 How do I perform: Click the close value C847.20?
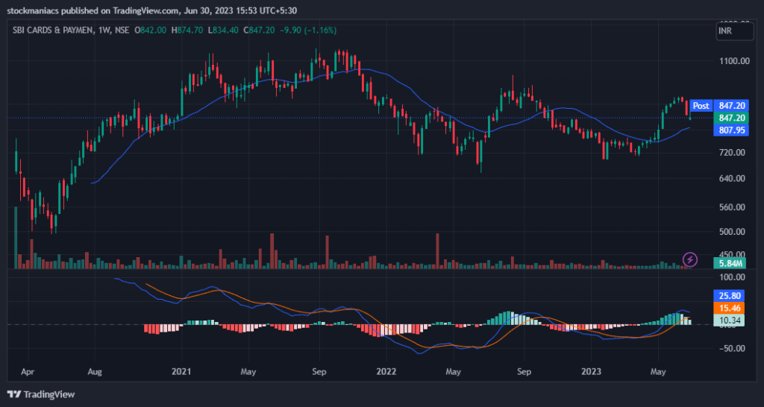(x=259, y=30)
